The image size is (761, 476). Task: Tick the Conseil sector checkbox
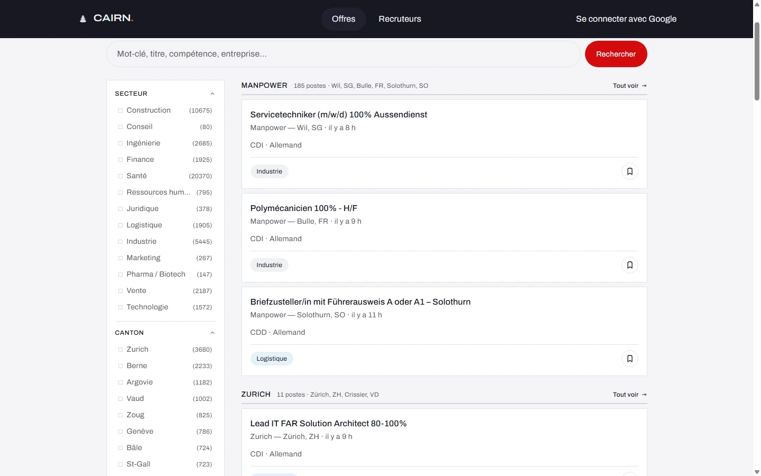pos(120,127)
